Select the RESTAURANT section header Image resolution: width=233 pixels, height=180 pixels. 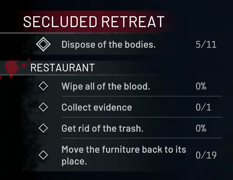(62, 68)
